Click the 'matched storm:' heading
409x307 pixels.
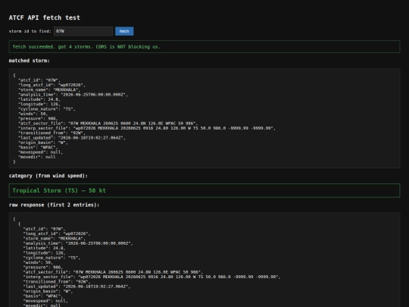[30, 61]
